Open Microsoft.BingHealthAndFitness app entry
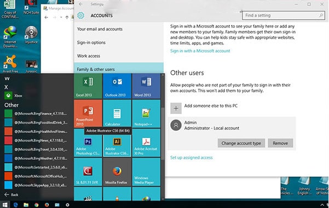Image resolution: width=329 pixels, height=208 pixels. [x=36, y=131]
